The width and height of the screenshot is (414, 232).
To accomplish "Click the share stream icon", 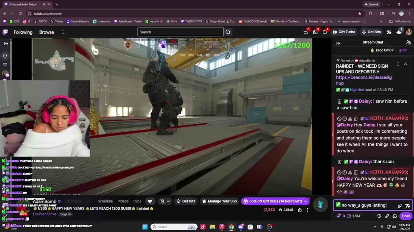I will click(x=300, y=210).
